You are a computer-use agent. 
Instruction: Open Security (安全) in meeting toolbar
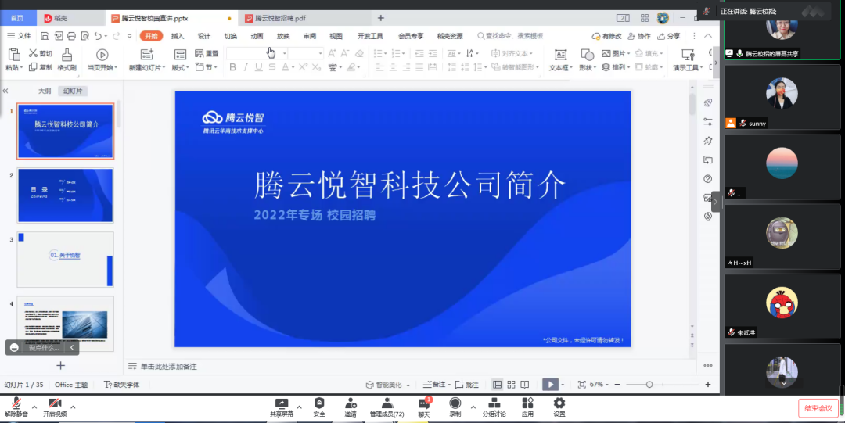[319, 407]
